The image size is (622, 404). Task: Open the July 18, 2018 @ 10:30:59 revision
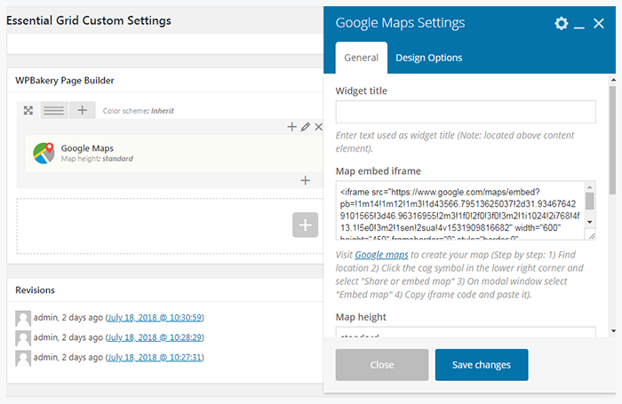tap(155, 317)
